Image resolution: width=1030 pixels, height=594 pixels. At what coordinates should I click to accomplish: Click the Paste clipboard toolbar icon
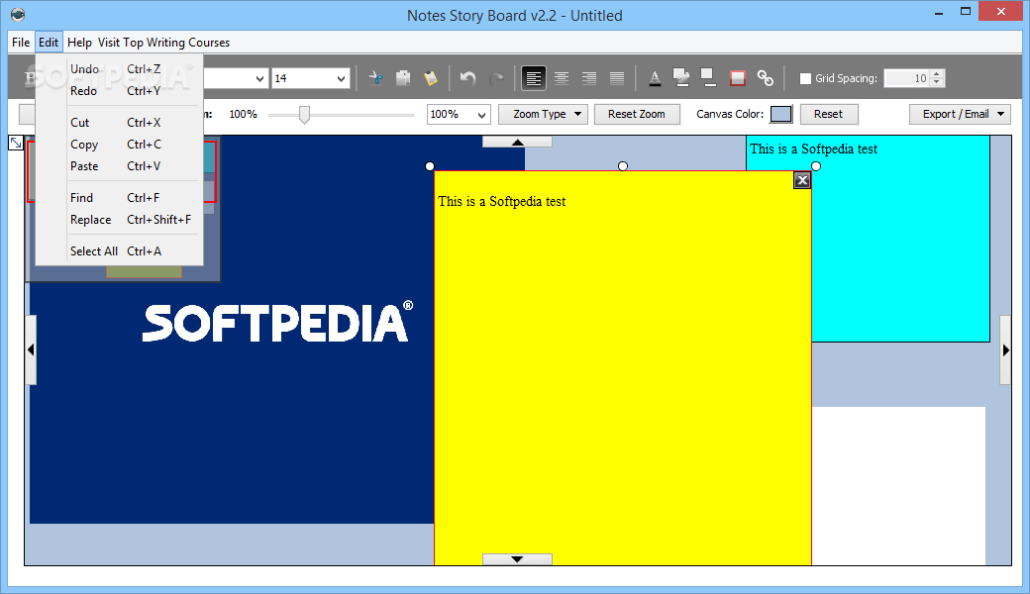(431, 78)
